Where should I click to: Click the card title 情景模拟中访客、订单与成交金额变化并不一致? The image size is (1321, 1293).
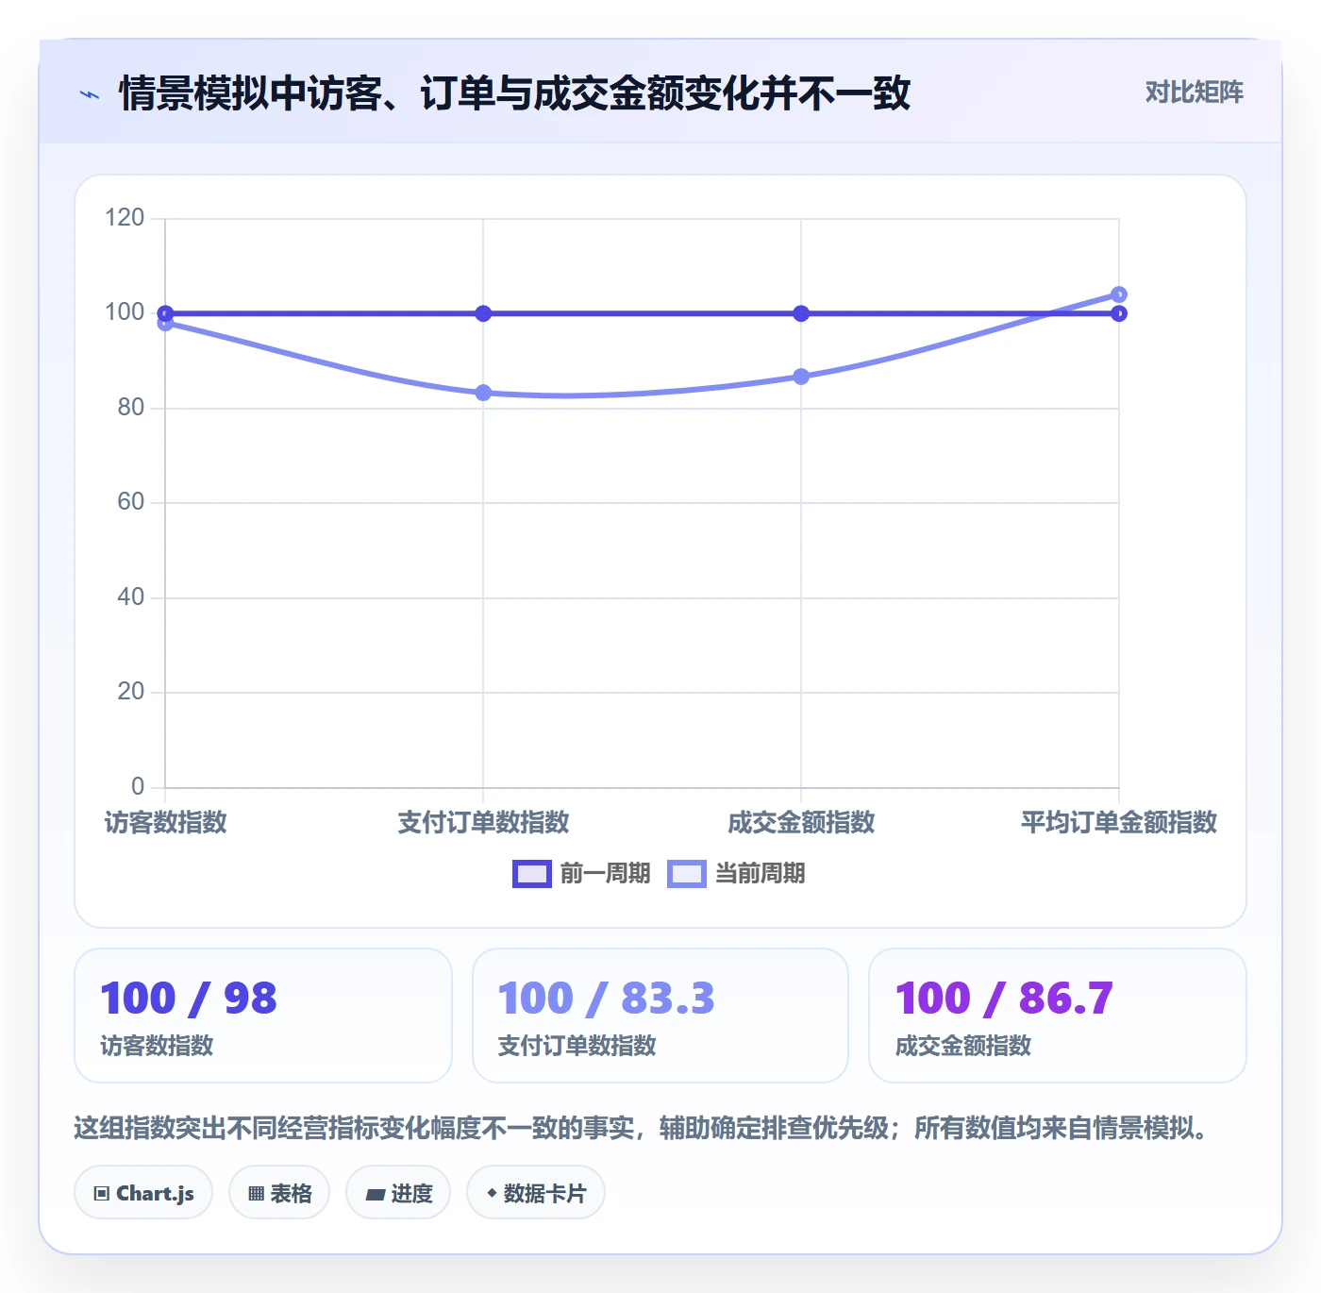(514, 93)
